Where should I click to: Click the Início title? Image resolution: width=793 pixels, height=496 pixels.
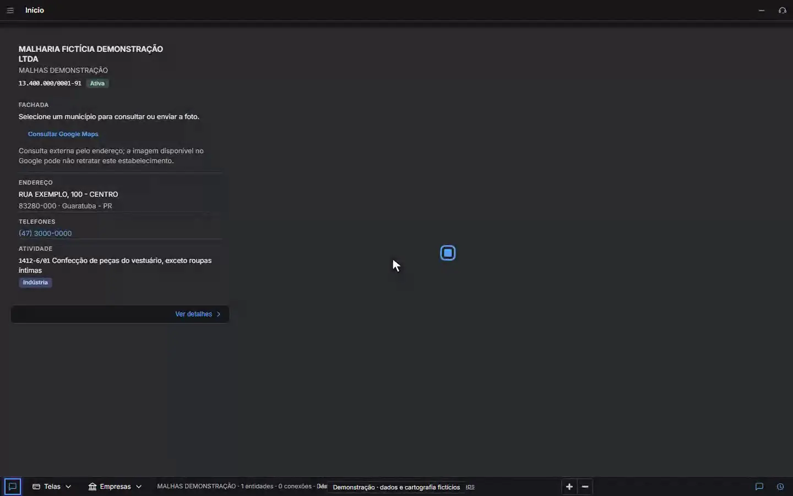click(35, 10)
